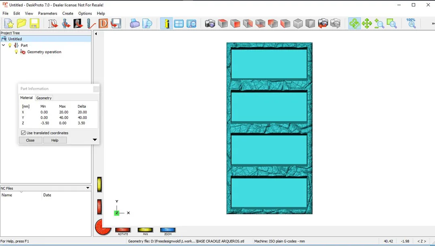
Task: Click the four-pane window view icon
Action: click(179, 24)
